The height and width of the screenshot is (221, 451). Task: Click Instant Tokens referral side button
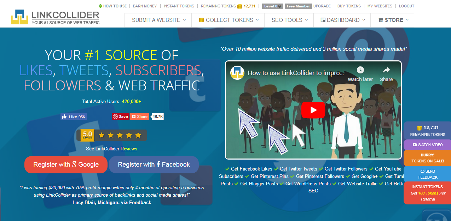click(x=427, y=193)
